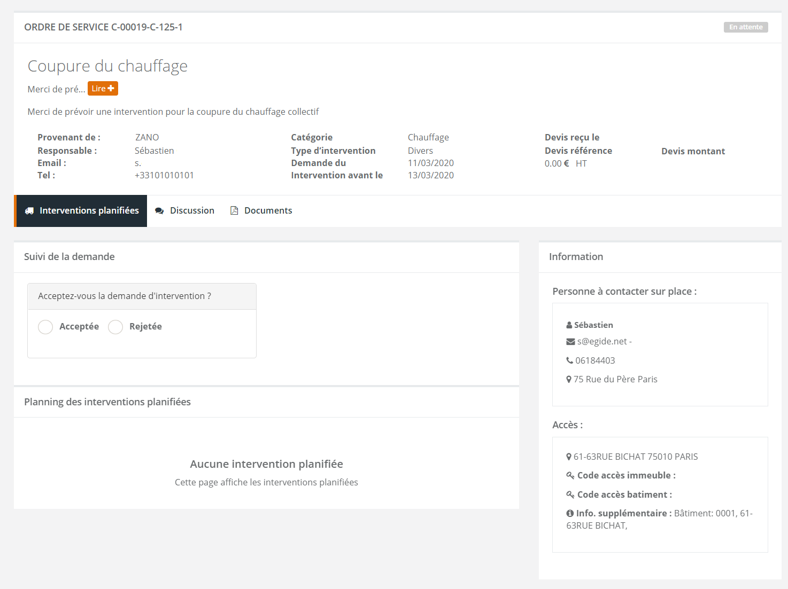The width and height of the screenshot is (788, 589).
Task: Click the Coupure du chauffage title
Action: (x=107, y=66)
